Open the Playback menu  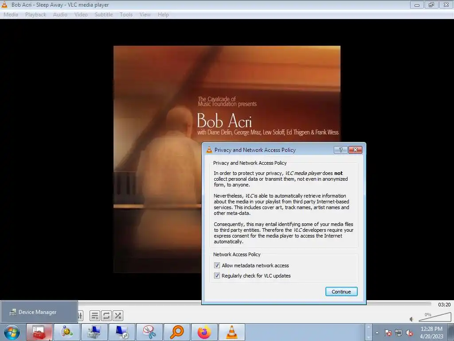pyautogui.click(x=35, y=15)
